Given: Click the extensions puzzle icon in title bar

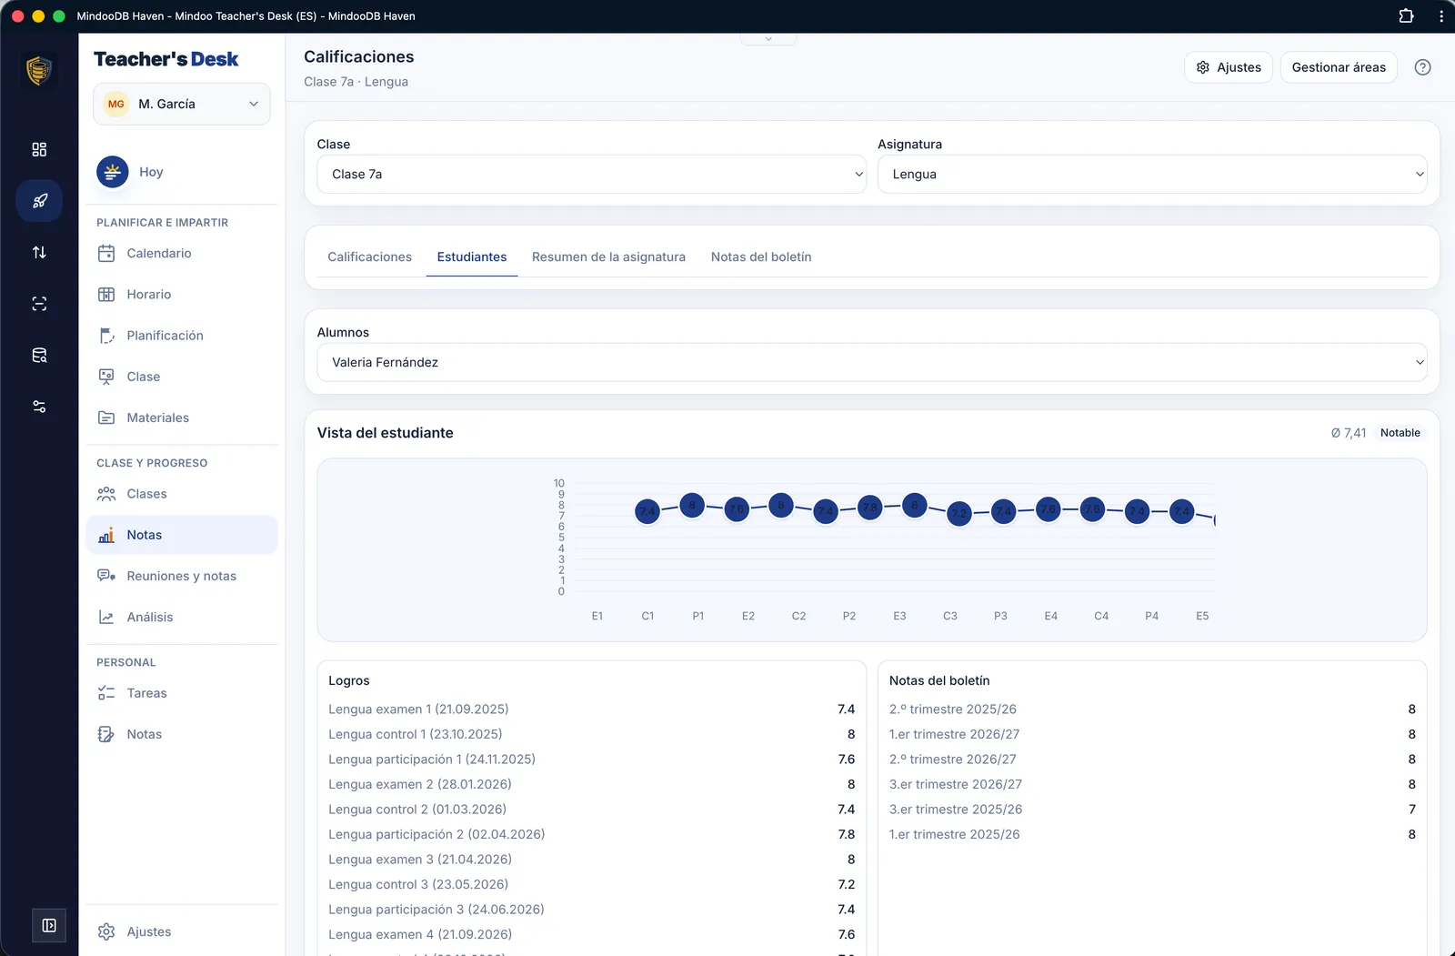Looking at the screenshot, I should point(1406,15).
